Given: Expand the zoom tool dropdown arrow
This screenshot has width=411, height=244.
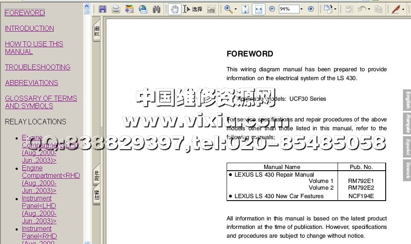Looking at the screenshot, I should click(235, 9).
